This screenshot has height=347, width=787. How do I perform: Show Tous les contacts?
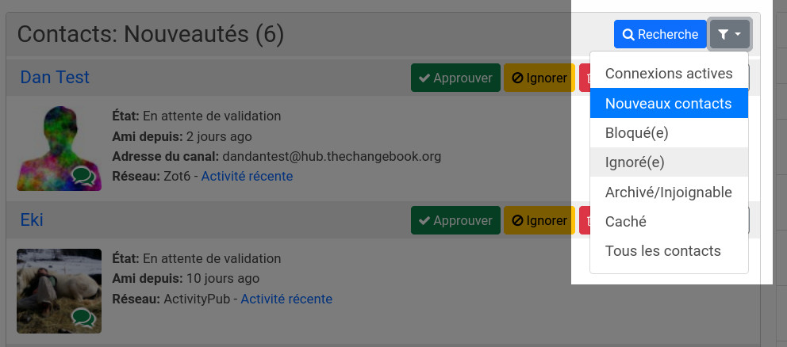(x=669, y=250)
